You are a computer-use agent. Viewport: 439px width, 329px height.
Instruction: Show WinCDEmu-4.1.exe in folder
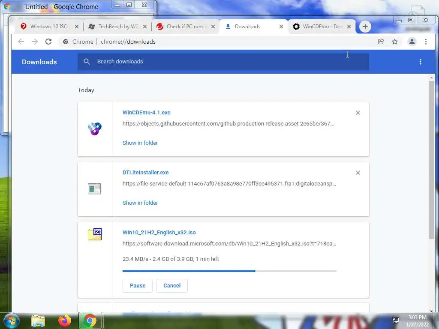pos(140,143)
